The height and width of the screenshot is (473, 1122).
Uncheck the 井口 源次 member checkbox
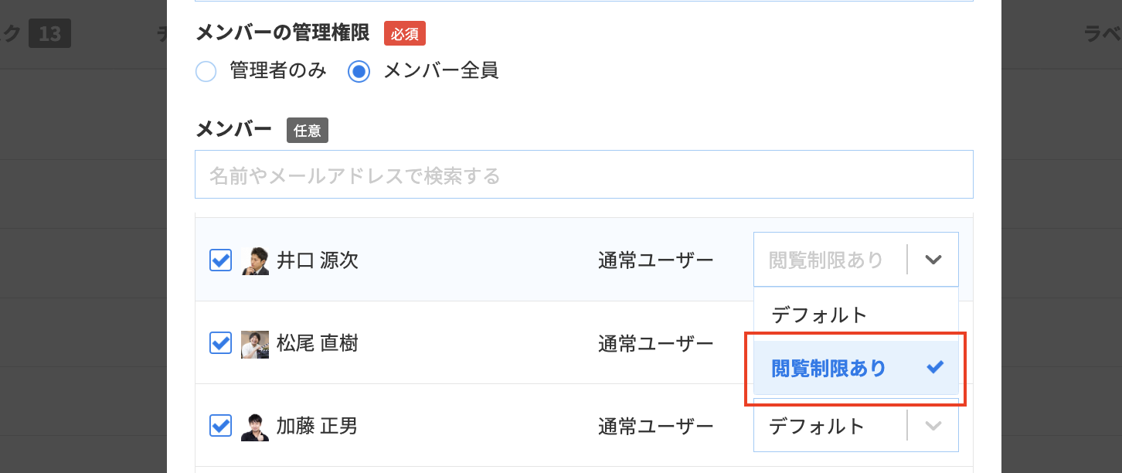[x=221, y=260]
